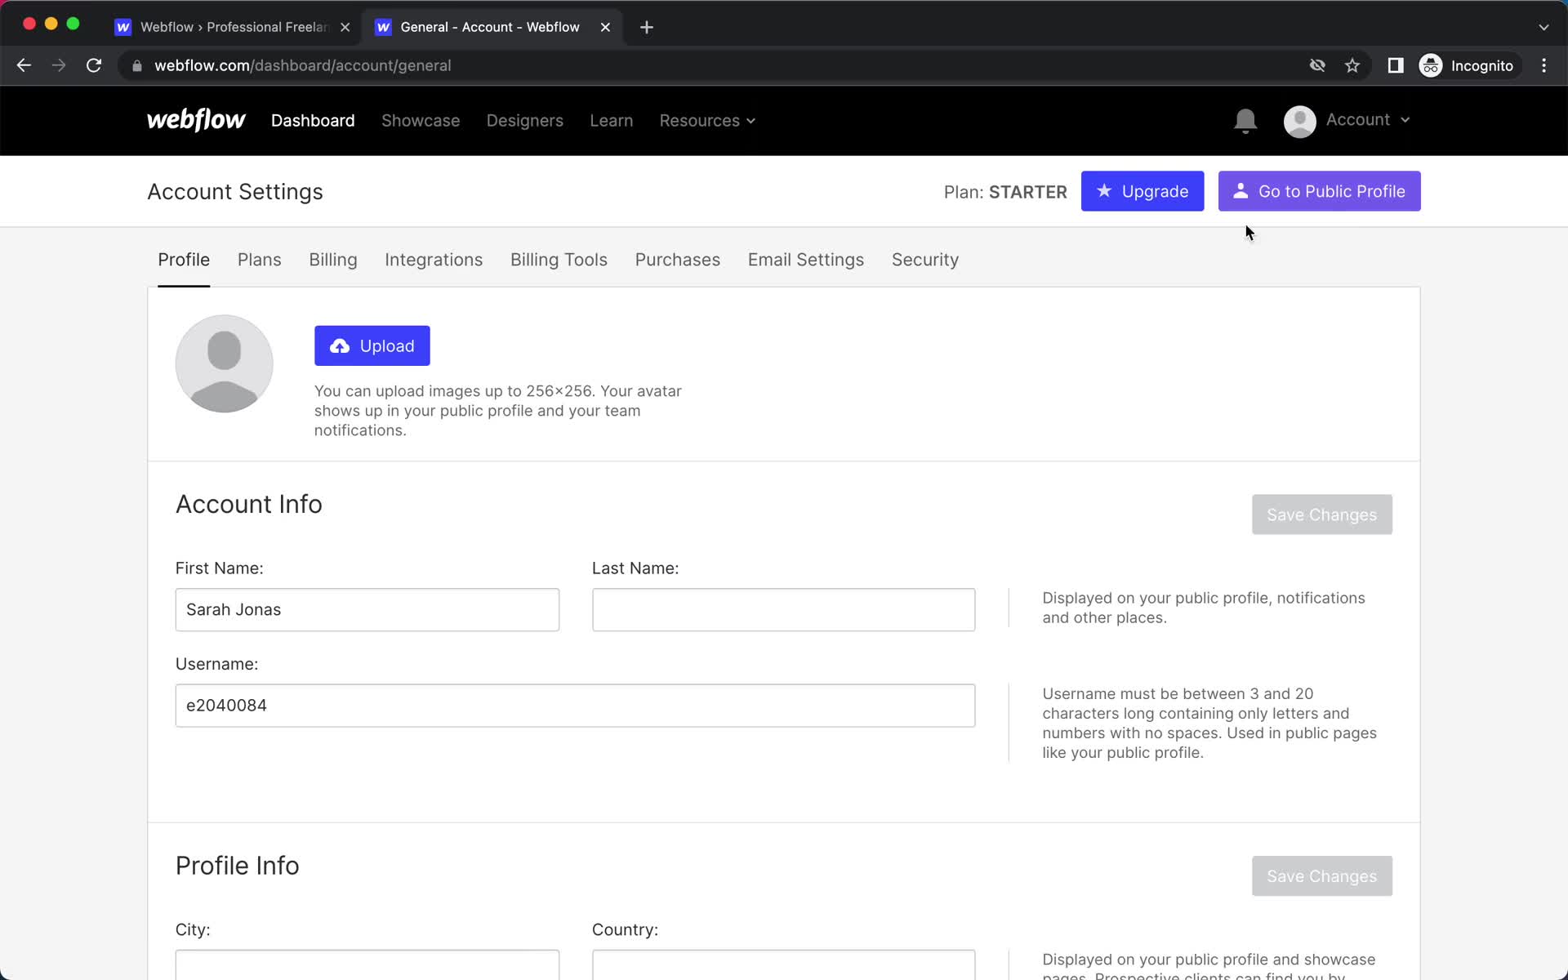Expand the tab search chevron
The width and height of the screenshot is (1568, 980).
(x=1543, y=27)
